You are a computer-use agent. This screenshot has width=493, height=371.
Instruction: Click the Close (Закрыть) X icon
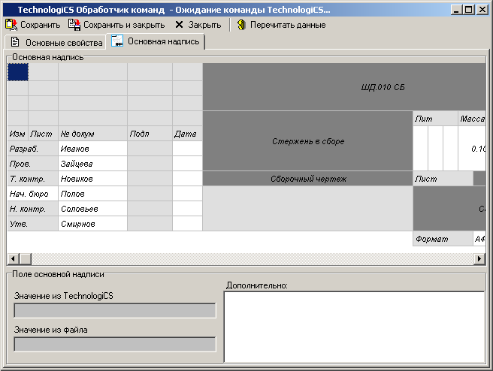[x=179, y=25]
